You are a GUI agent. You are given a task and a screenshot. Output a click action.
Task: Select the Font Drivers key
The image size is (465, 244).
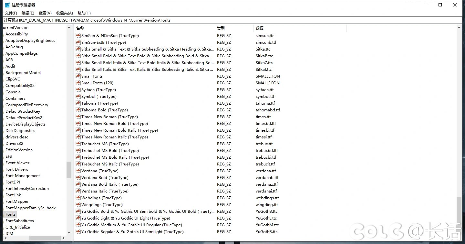(17, 169)
